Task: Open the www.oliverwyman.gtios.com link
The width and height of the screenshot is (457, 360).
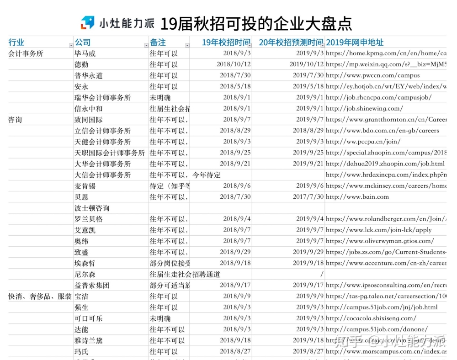Action: (380, 242)
